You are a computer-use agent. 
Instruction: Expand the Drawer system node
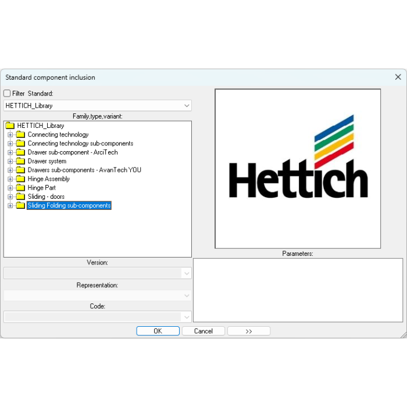tap(10, 161)
